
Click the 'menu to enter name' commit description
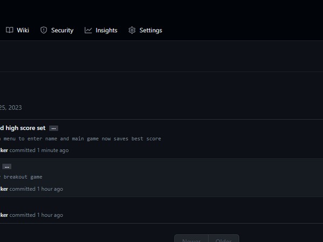pyautogui.click(x=81, y=138)
